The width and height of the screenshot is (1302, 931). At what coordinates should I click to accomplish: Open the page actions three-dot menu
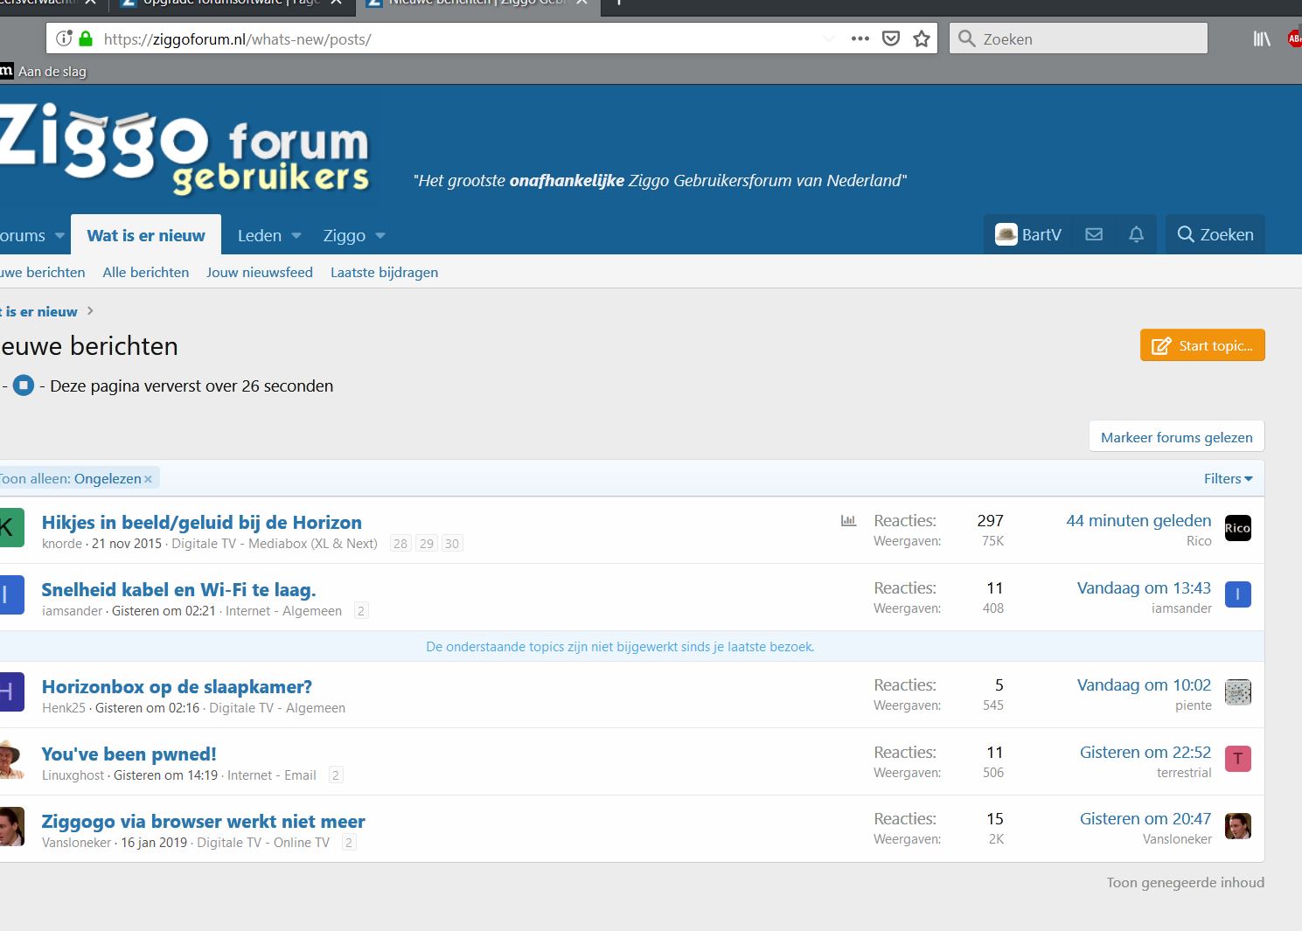click(860, 38)
